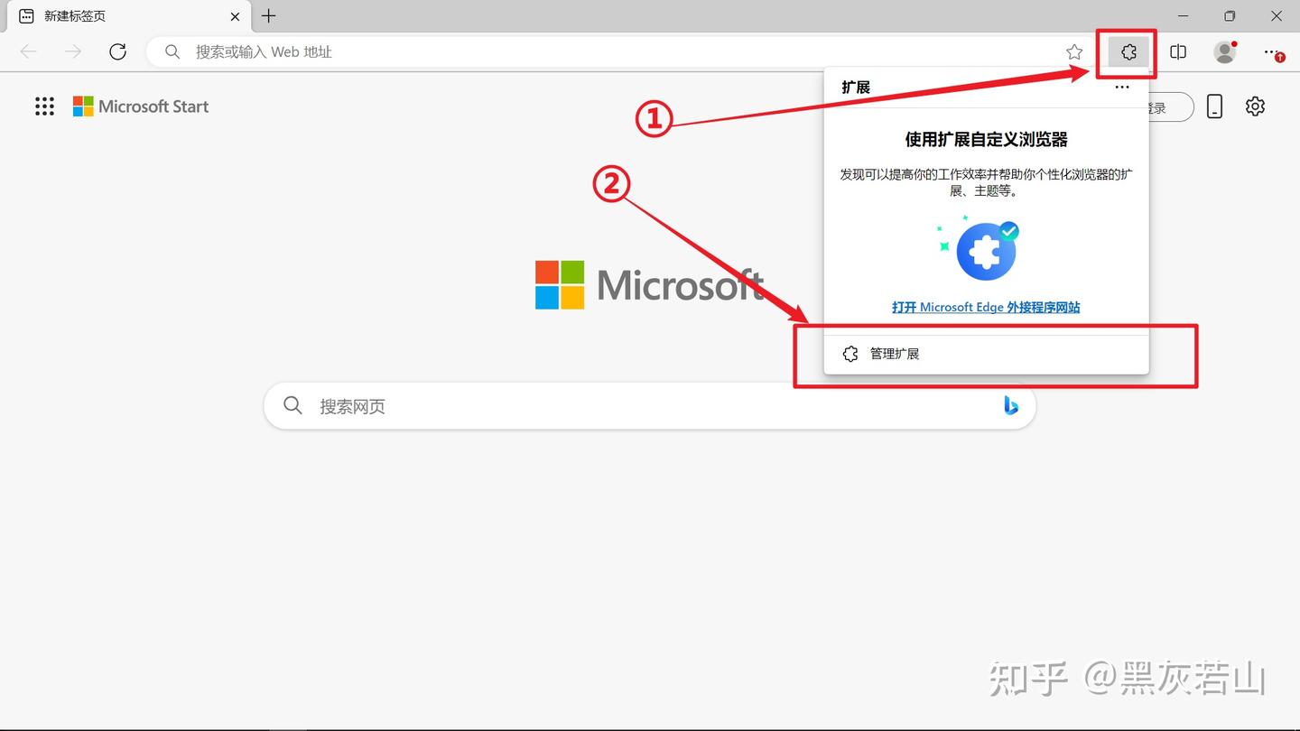Screen dimensions: 1300x731
Task: Focus the address bar input
Action: pos(623,52)
